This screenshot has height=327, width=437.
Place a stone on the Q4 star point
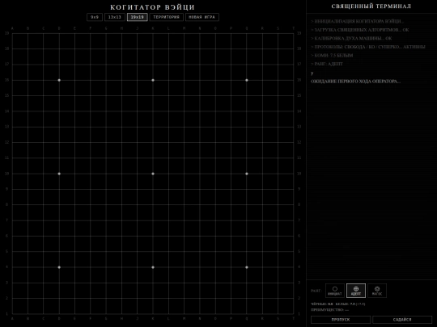pos(247,267)
